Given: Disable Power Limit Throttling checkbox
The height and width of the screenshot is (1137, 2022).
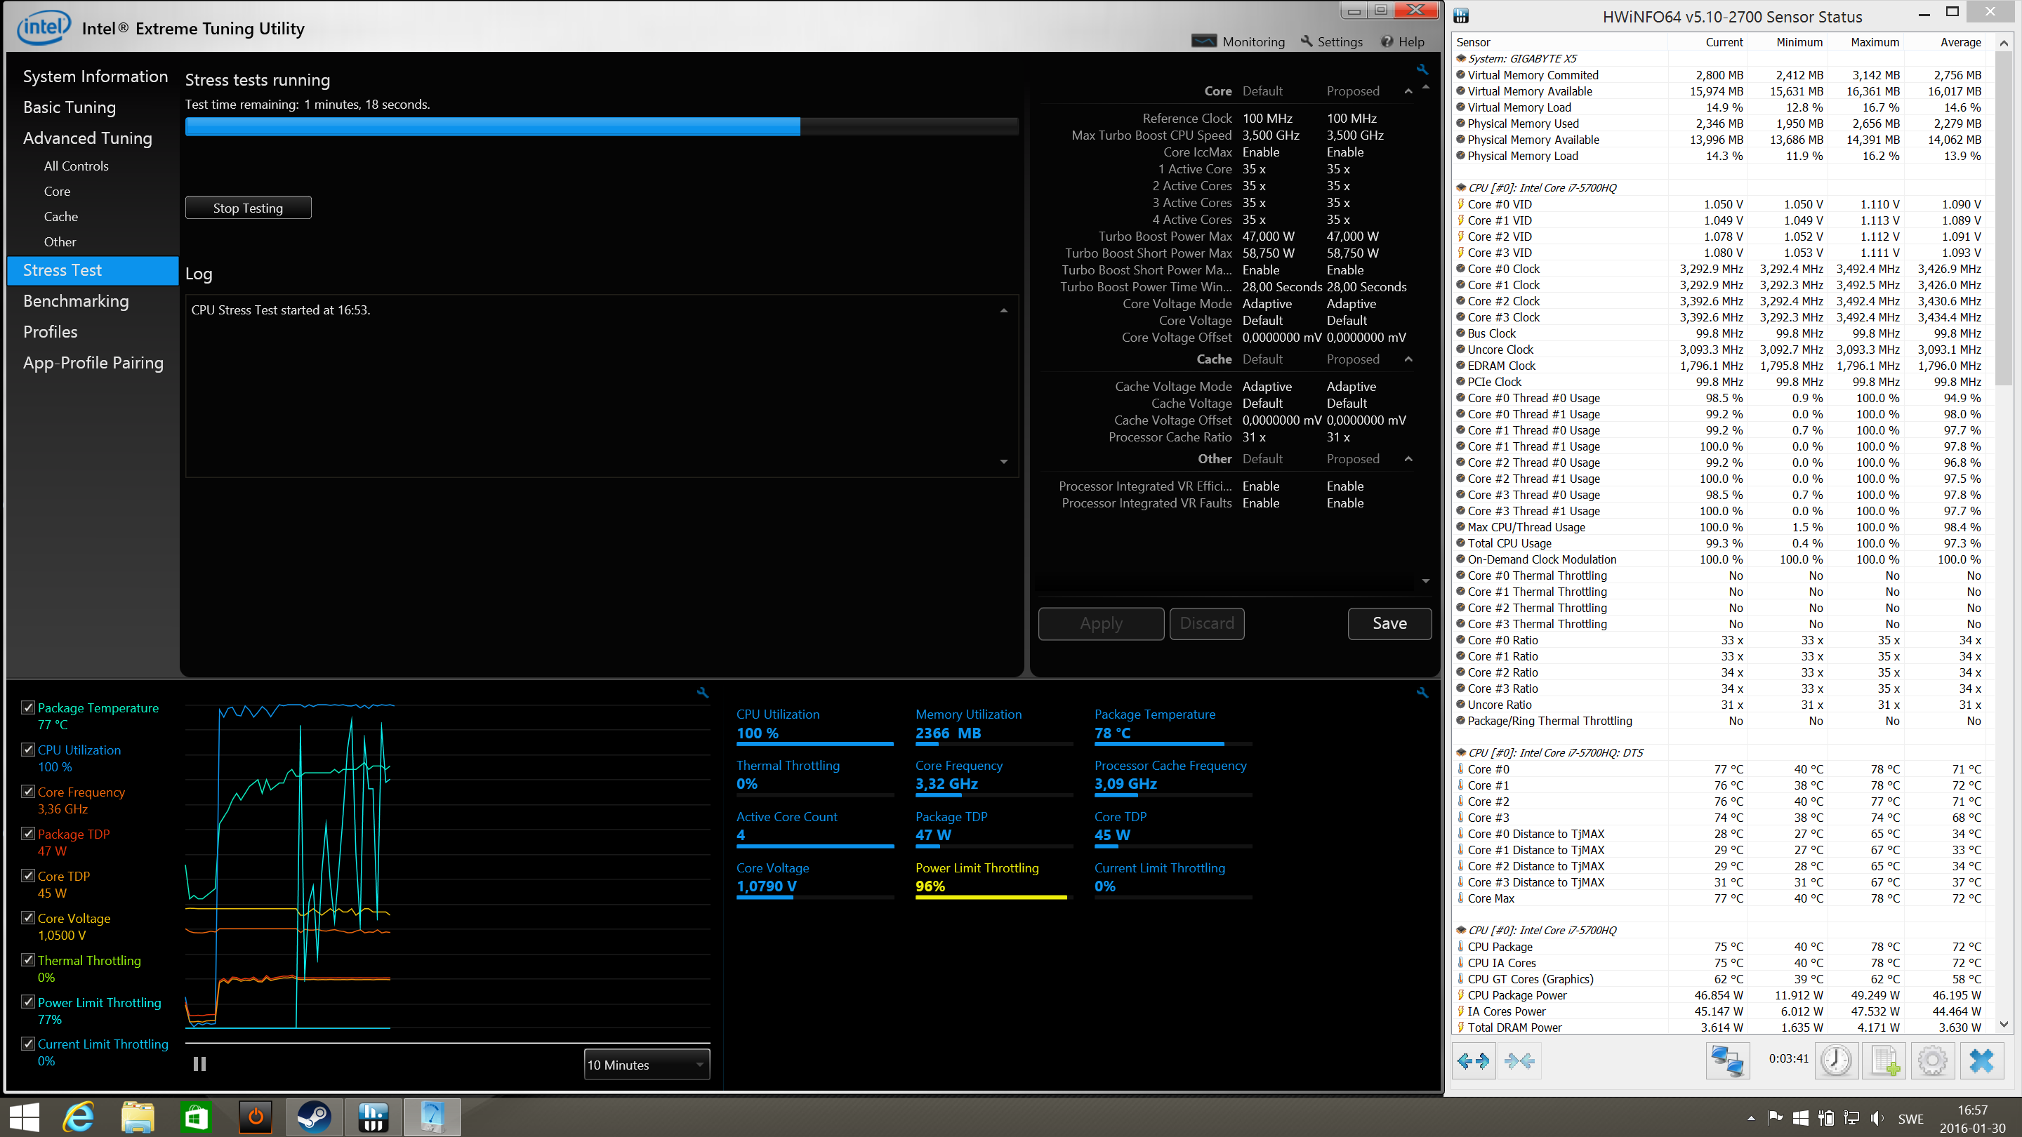Looking at the screenshot, I should [28, 1002].
